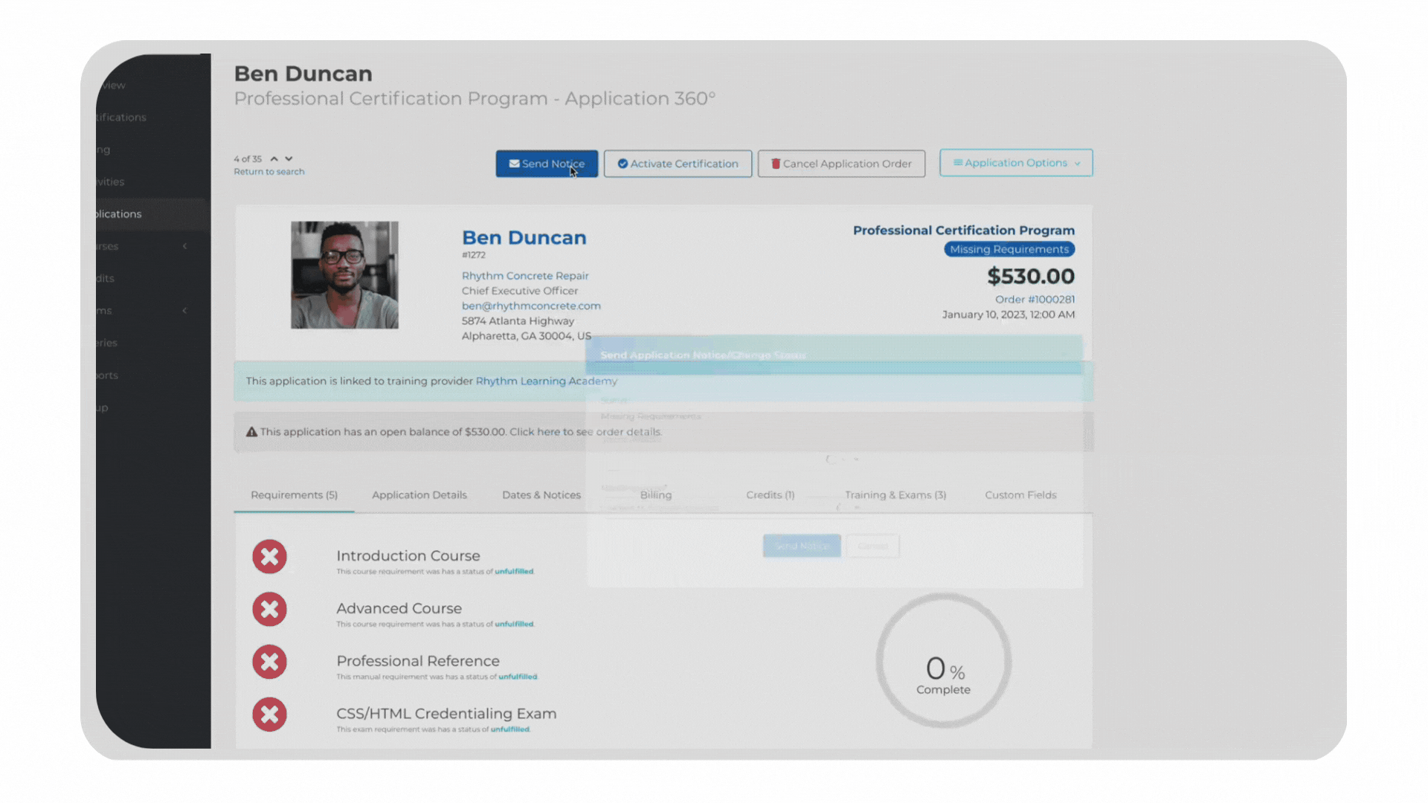This screenshot has height=803, width=1428.
Task: Click the open balance warning triangle icon
Action: [251, 432]
